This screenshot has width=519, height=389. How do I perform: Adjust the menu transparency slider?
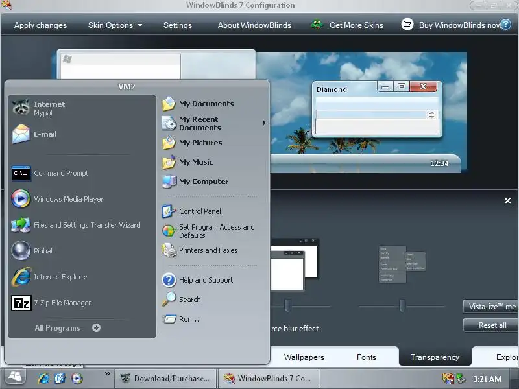click(x=402, y=305)
